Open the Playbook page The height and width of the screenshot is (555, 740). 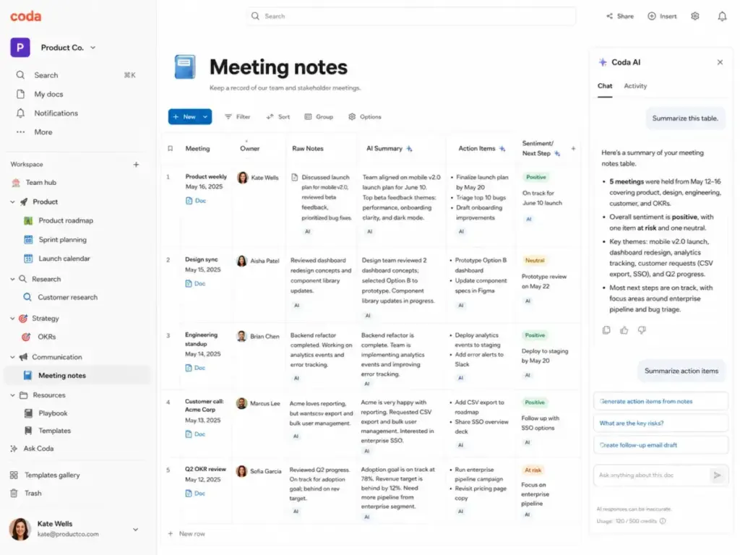pyautogui.click(x=52, y=413)
